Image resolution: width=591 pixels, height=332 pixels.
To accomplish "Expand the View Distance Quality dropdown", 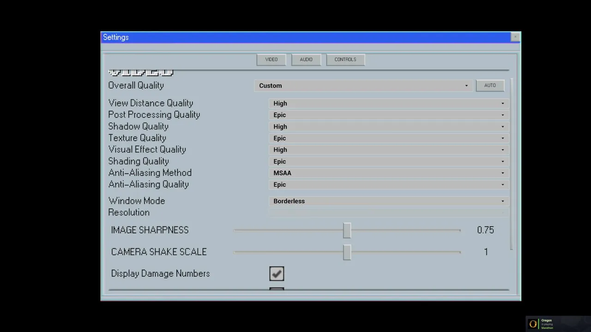I will [388, 103].
